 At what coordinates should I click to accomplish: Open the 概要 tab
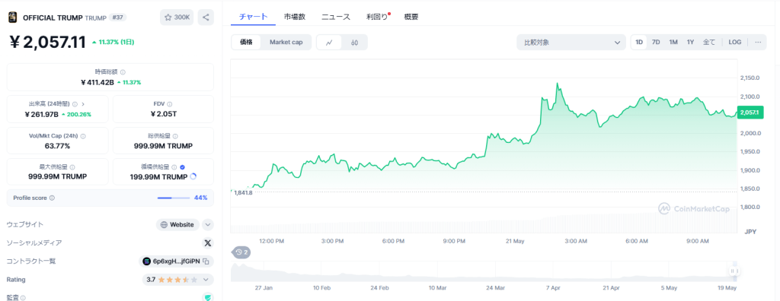click(x=411, y=17)
